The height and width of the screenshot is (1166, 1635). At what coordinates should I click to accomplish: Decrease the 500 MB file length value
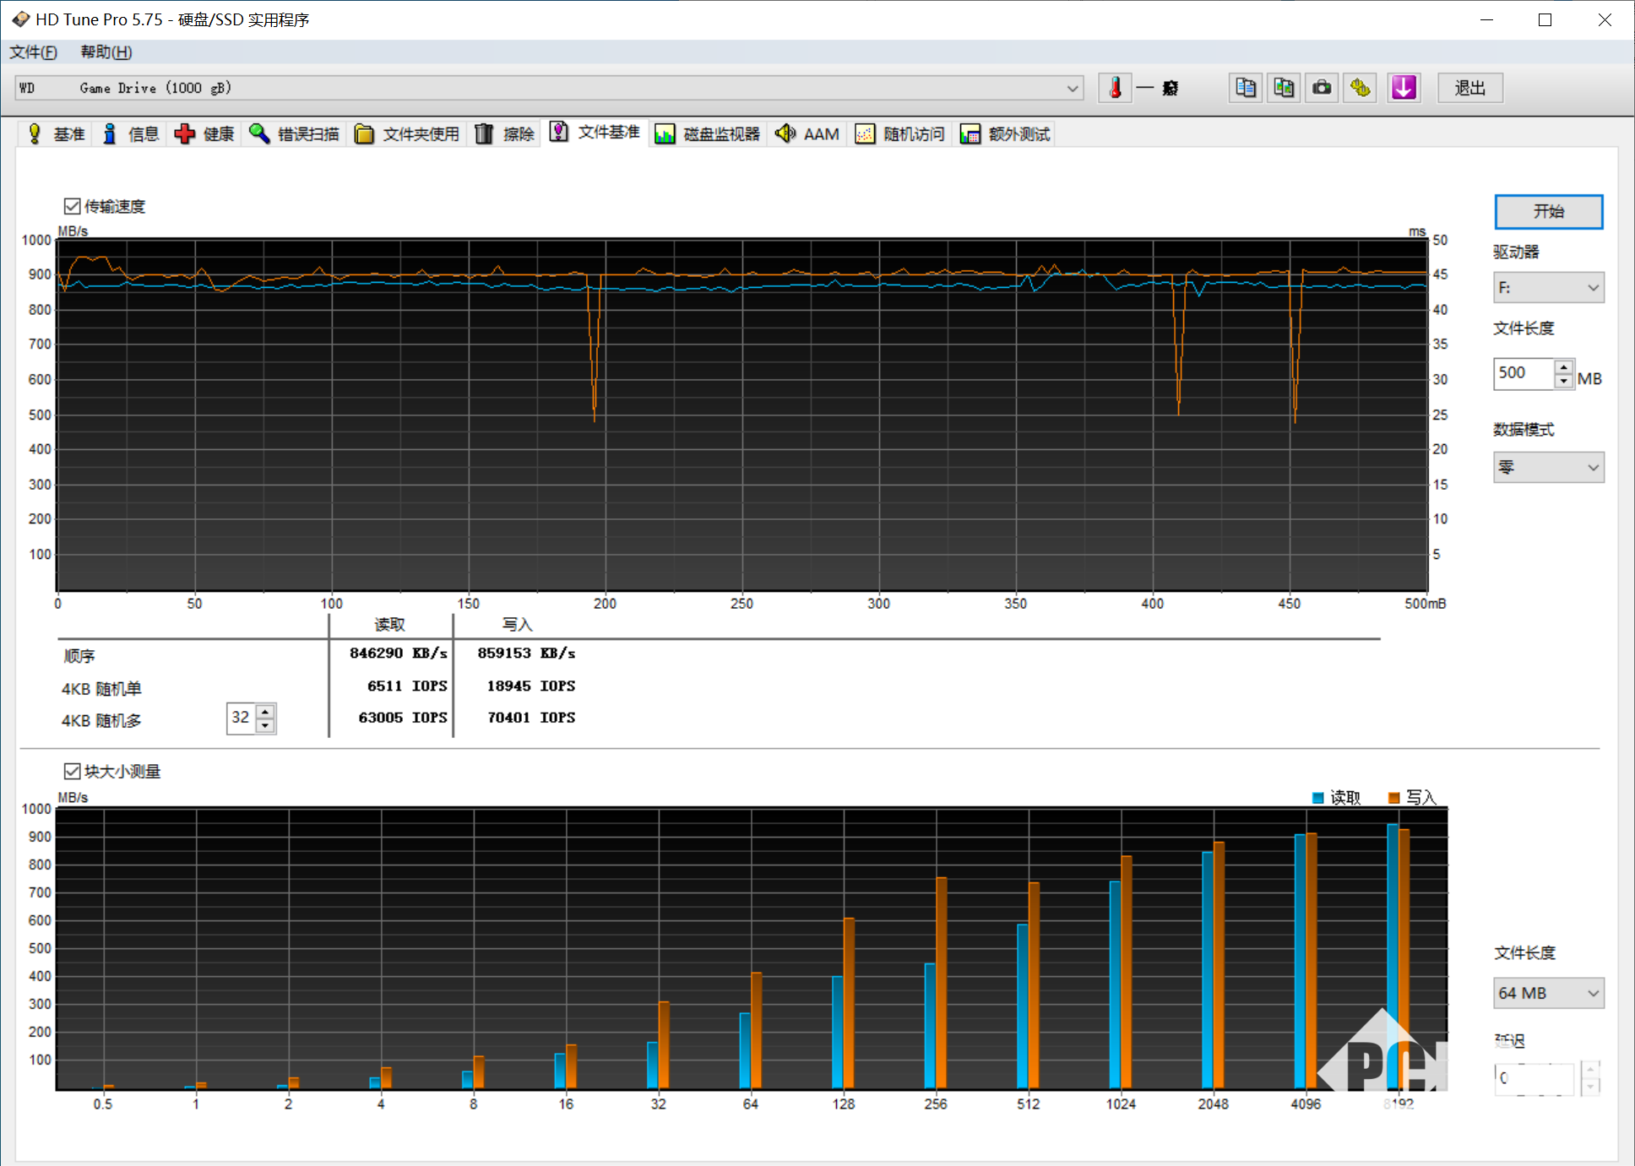[1564, 382]
